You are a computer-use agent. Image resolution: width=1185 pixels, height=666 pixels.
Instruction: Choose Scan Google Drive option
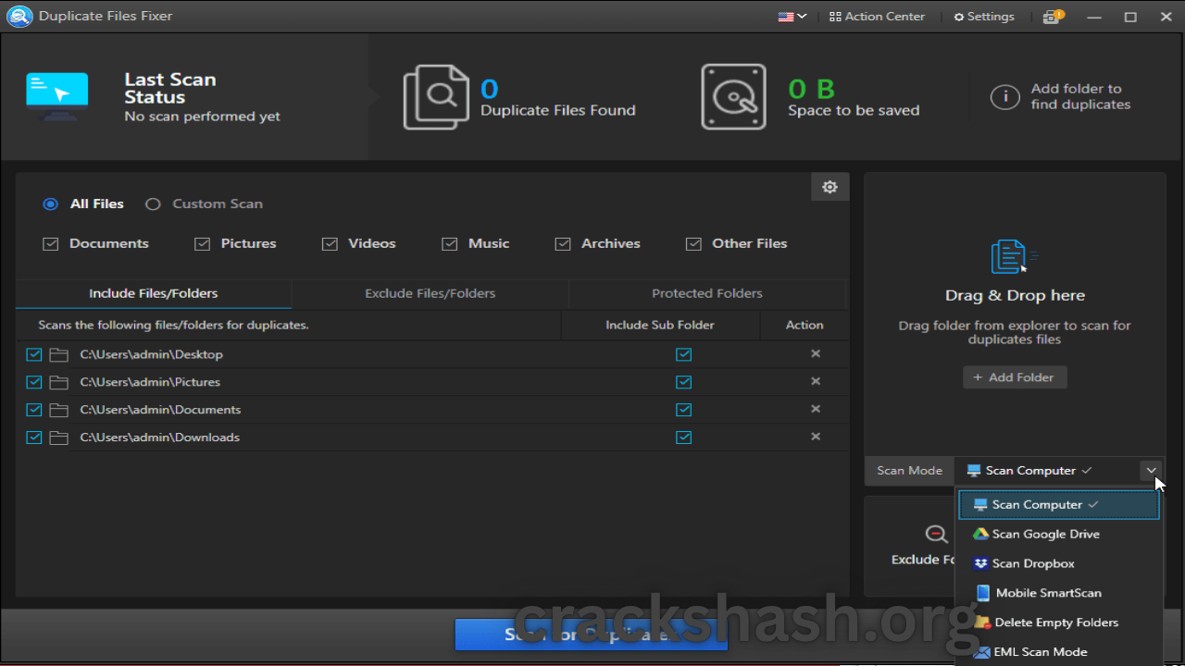pos(1058,534)
